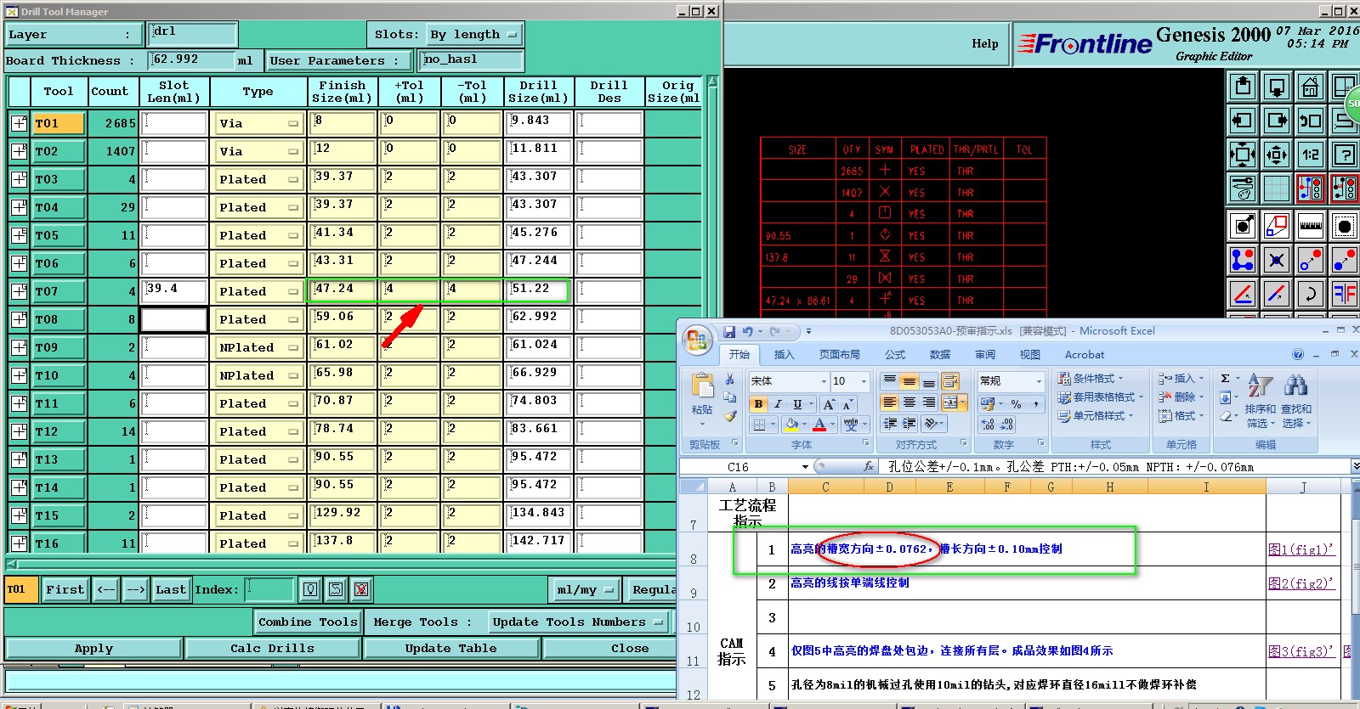Click the 1:2 zoom scale icon
This screenshot has width=1360, height=709.
tap(1310, 155)
